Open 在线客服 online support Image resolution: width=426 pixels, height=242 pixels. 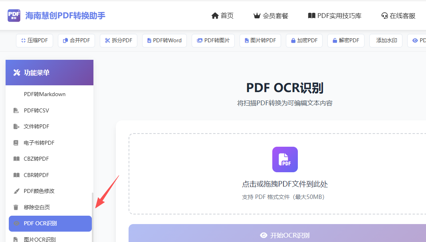coord(398,16)
